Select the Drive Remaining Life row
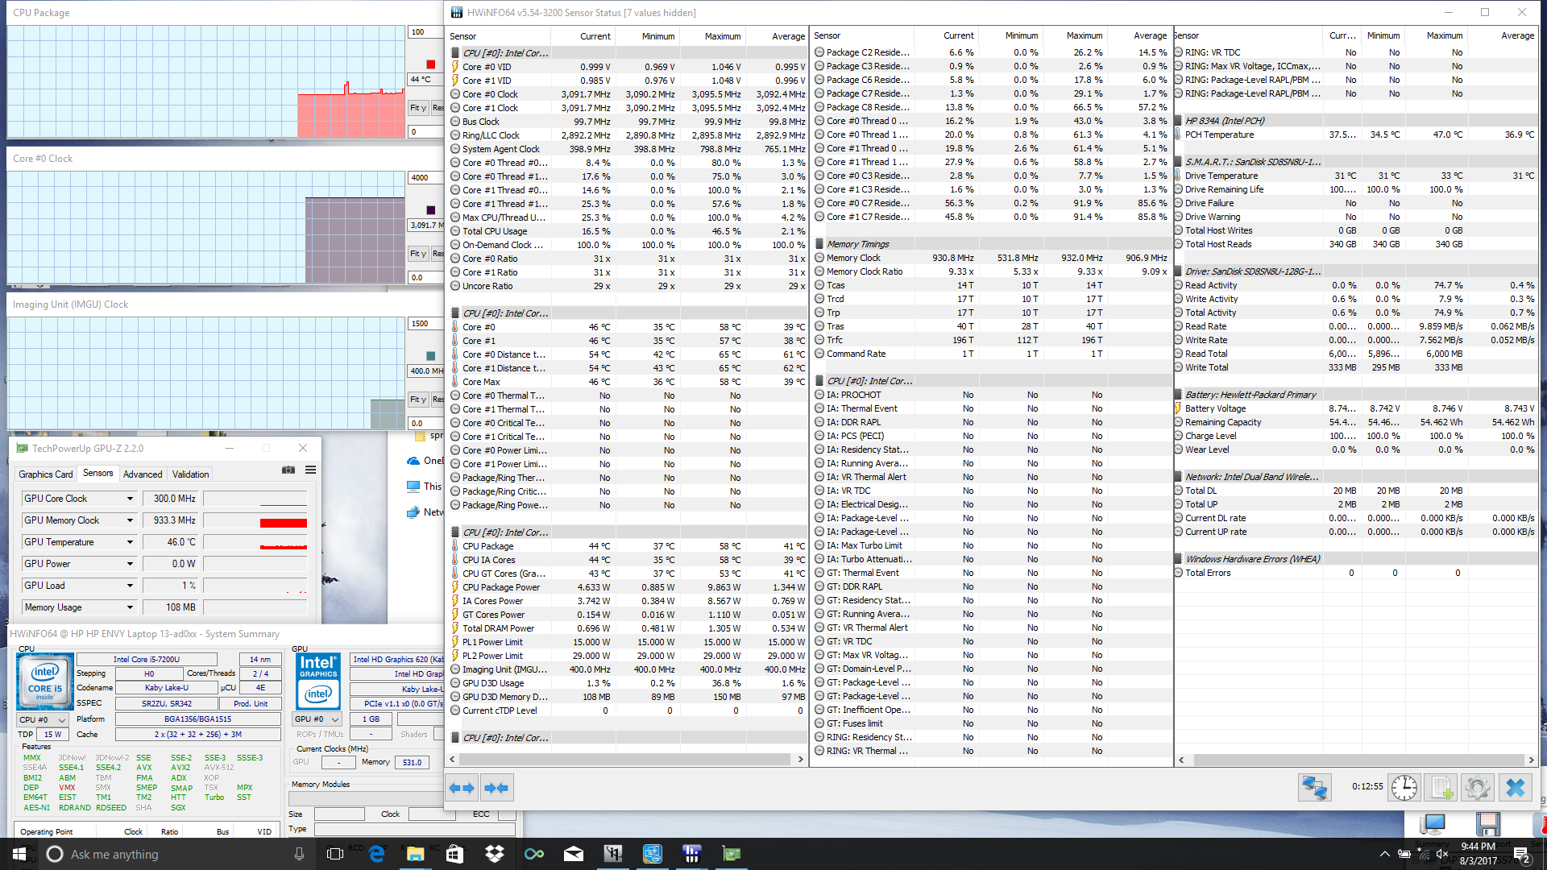This screenshot has width=1547, height=870. [x=1356, y=189]
